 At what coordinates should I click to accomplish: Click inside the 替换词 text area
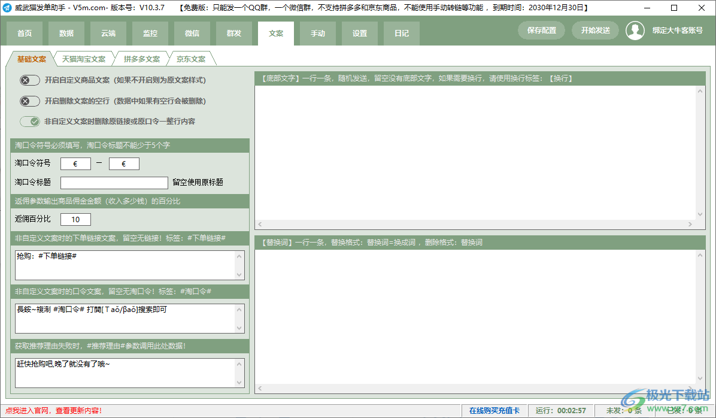[475, 317]
